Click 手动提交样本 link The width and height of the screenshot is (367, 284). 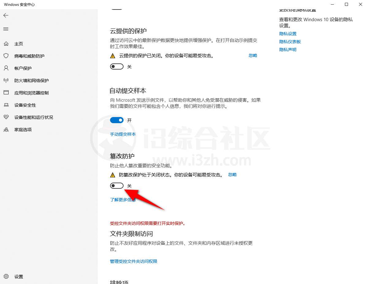tap(123, 134)
